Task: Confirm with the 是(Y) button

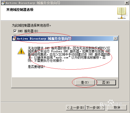Action: click(85, 82)
